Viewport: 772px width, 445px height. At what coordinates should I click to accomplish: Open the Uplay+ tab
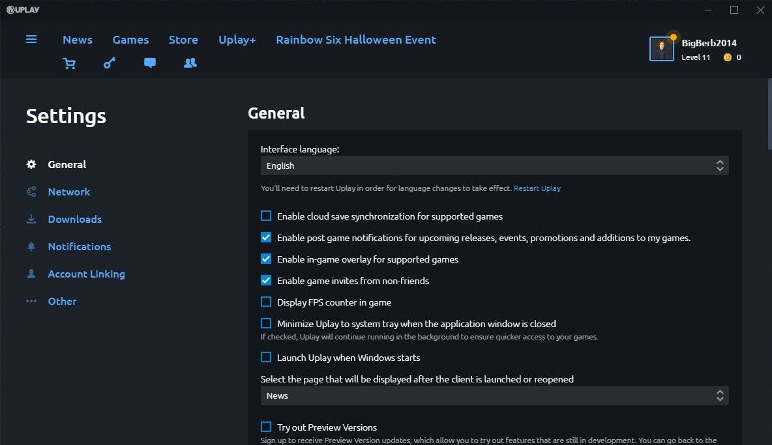pos(237,40)
